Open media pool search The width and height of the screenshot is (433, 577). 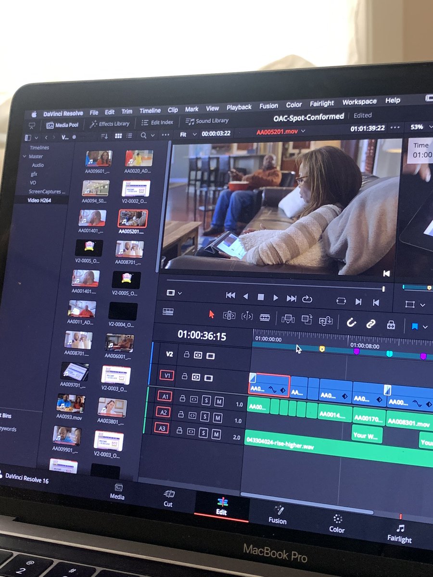pyautogui.click(x=143, y=136)
